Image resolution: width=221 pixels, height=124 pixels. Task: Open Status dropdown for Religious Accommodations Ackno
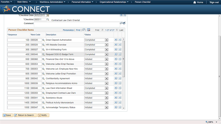[x=107, y=83]
